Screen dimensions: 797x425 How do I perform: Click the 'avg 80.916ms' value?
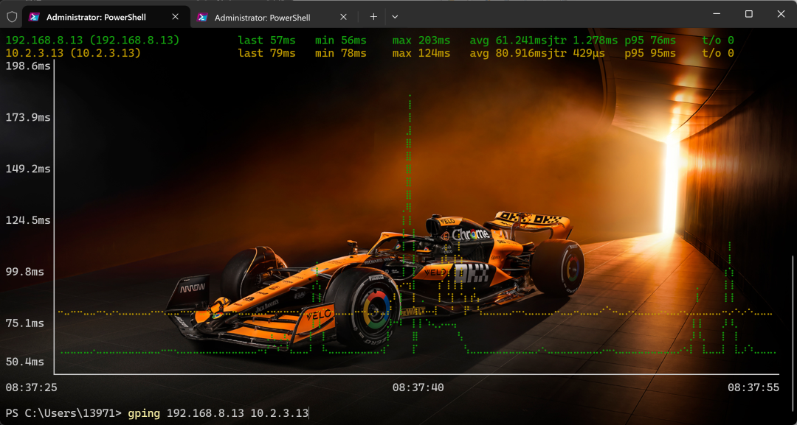(508, 53)
